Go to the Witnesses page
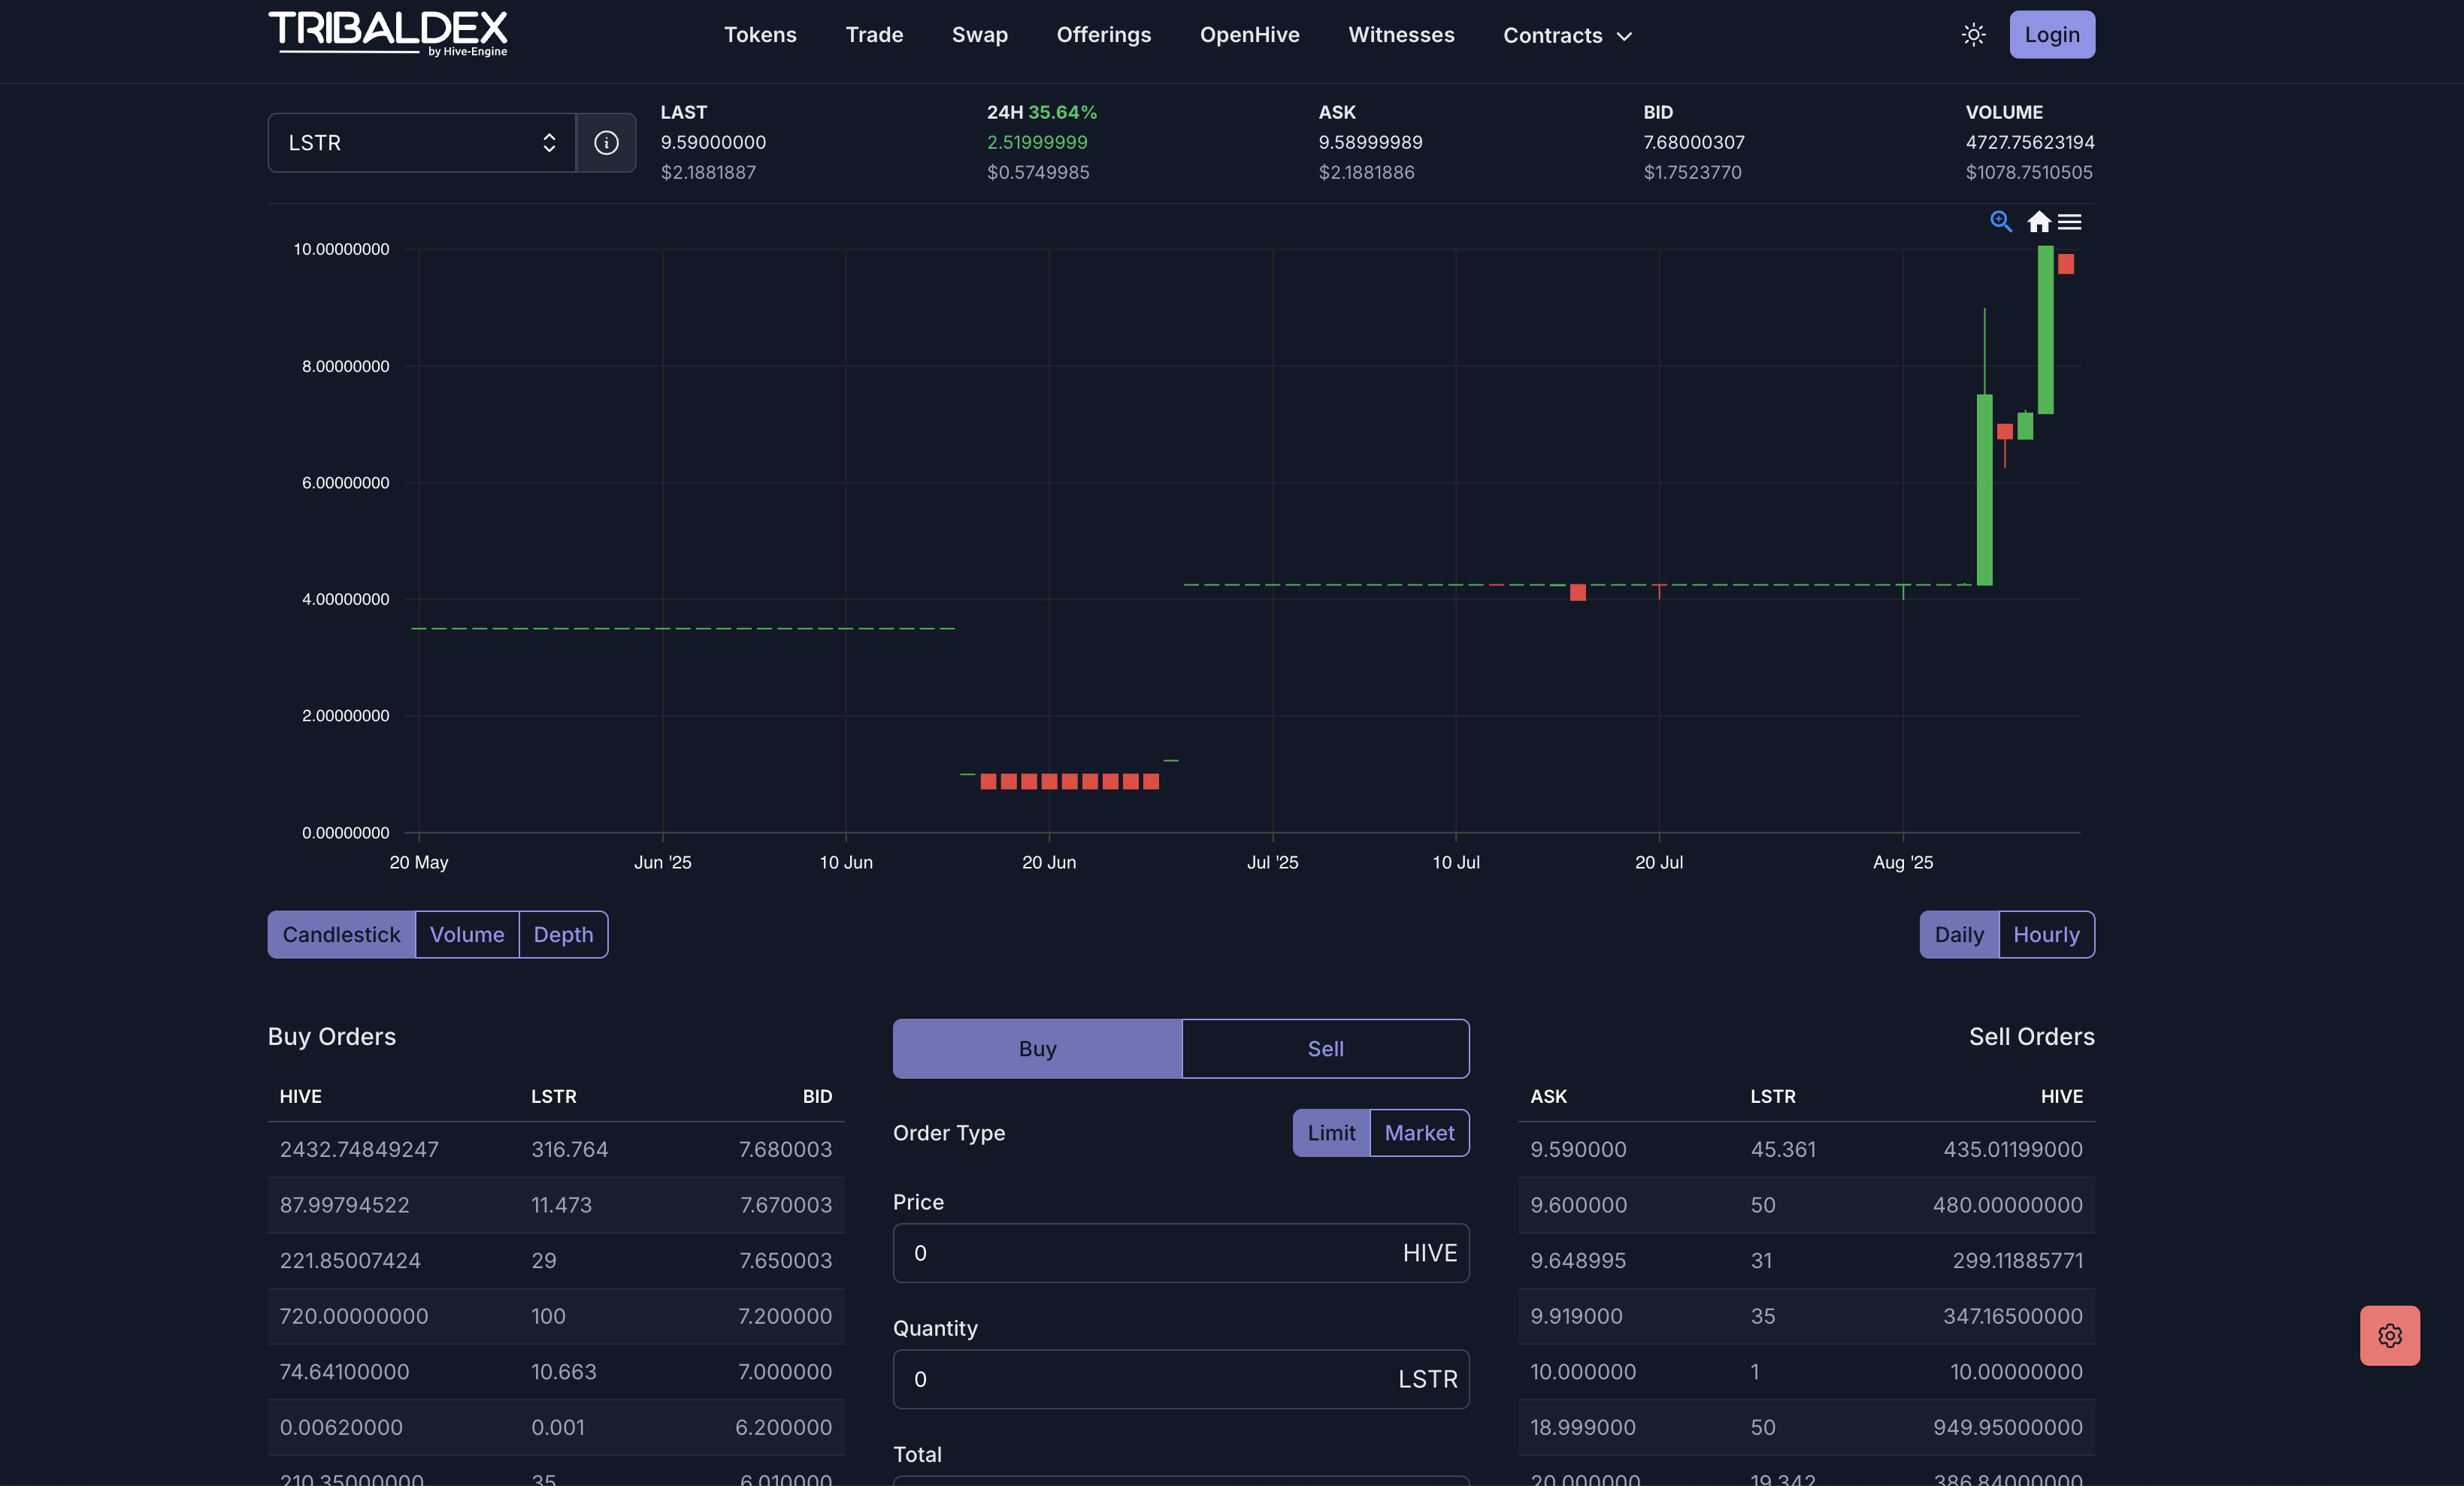Viewport: 2464px width, 1486px height. (x=1401, y=35)
